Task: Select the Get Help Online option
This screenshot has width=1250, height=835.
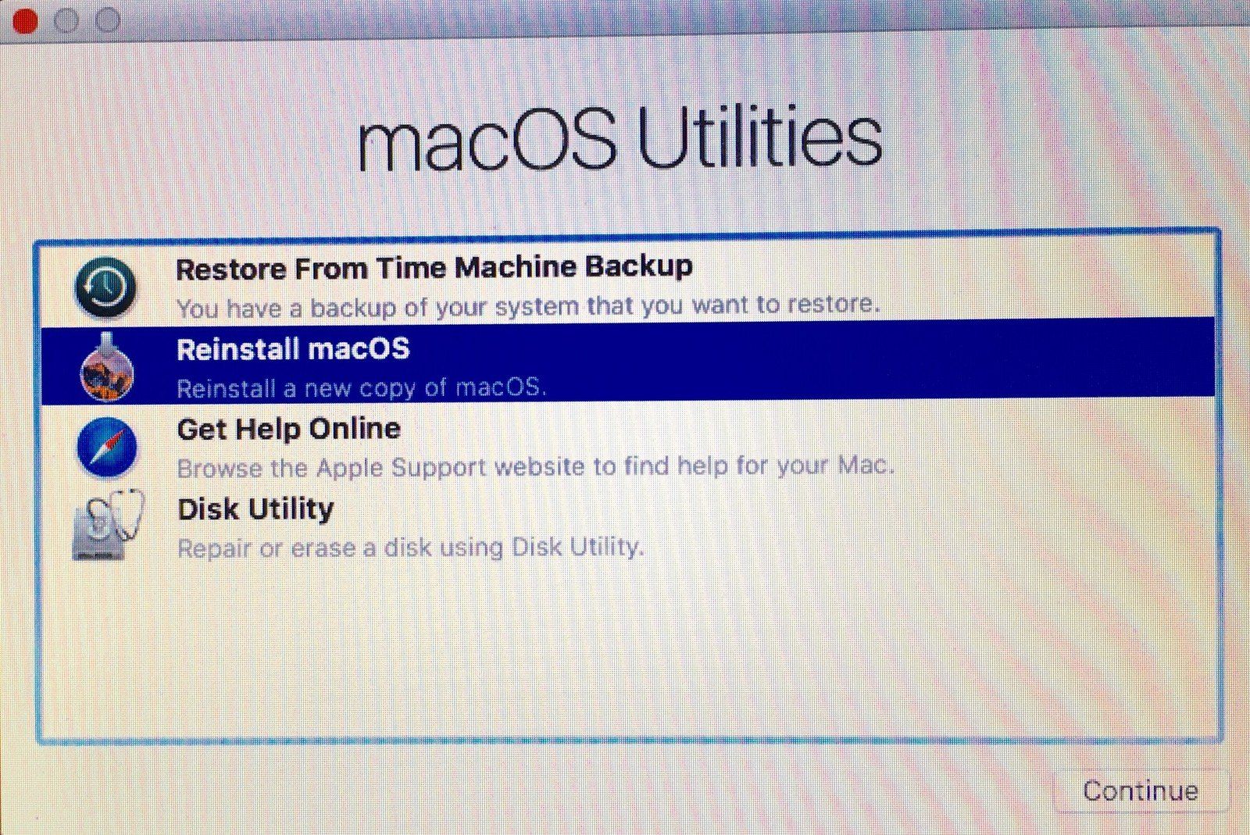Action: coord(288,429)
